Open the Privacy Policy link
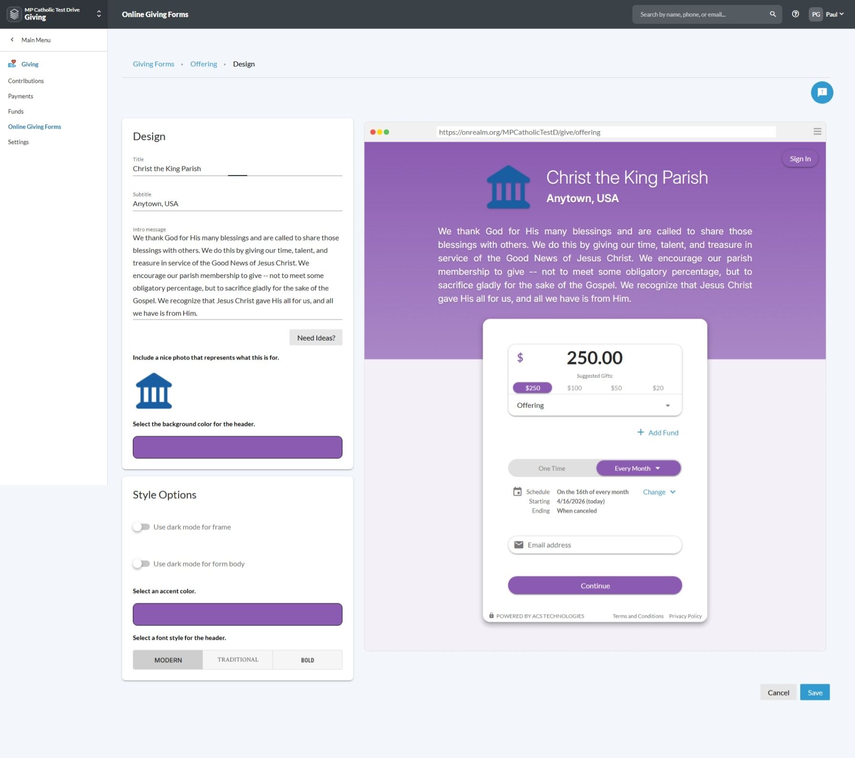Viewport: 855px width, 758px height. pyautogui.click(x=685, y=616)
